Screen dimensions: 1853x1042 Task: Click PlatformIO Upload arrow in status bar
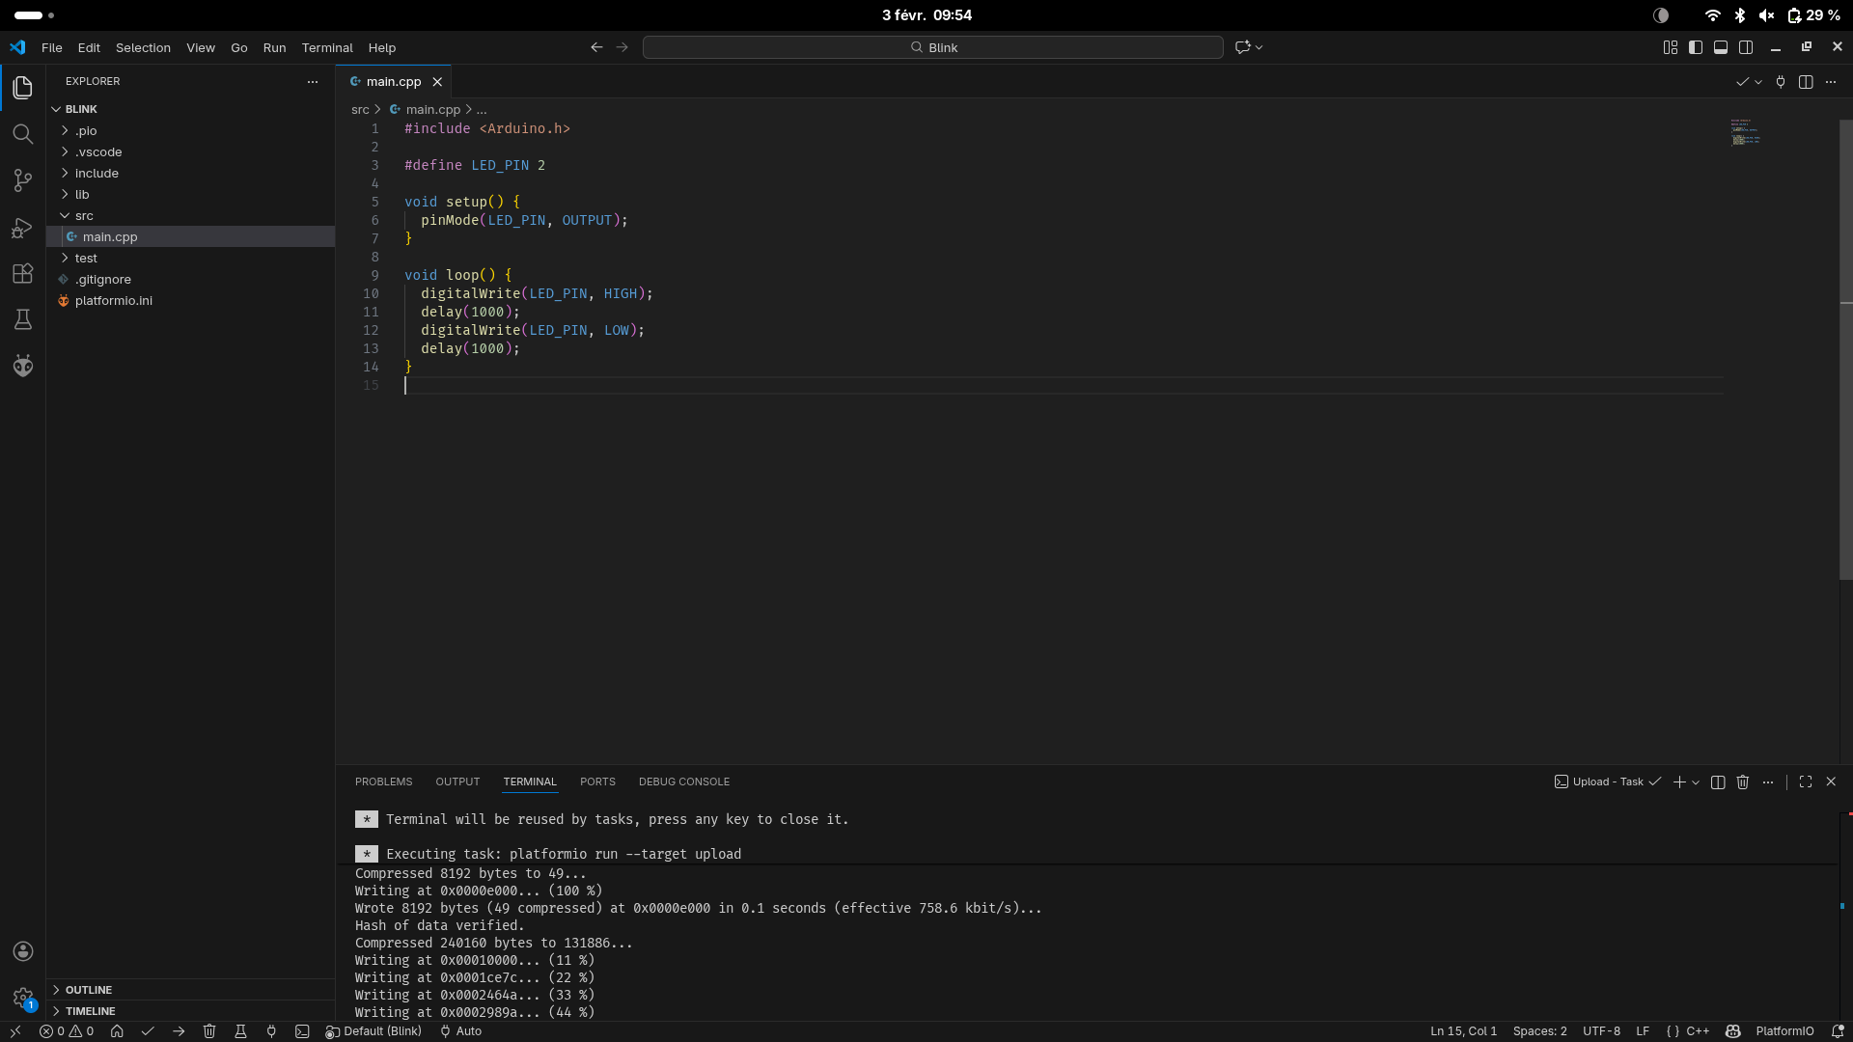click(x=179, y=1031)
